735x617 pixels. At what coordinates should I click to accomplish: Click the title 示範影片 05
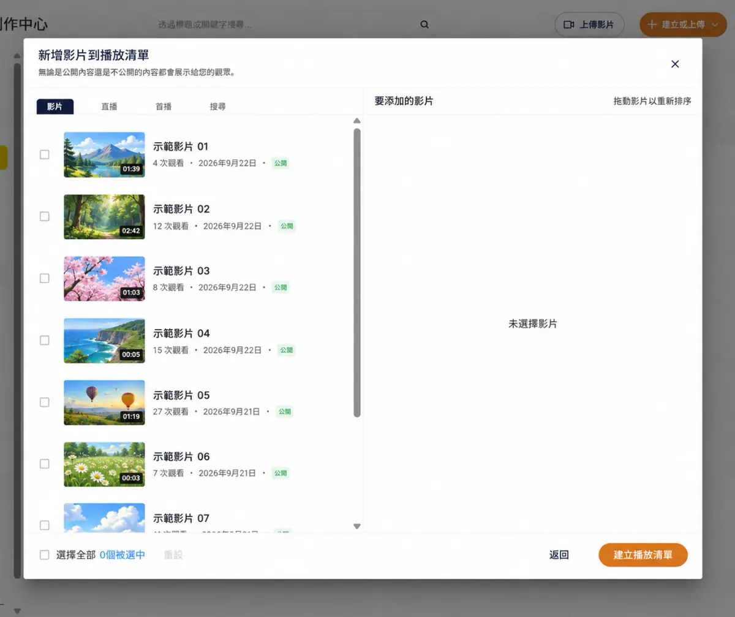181,395
